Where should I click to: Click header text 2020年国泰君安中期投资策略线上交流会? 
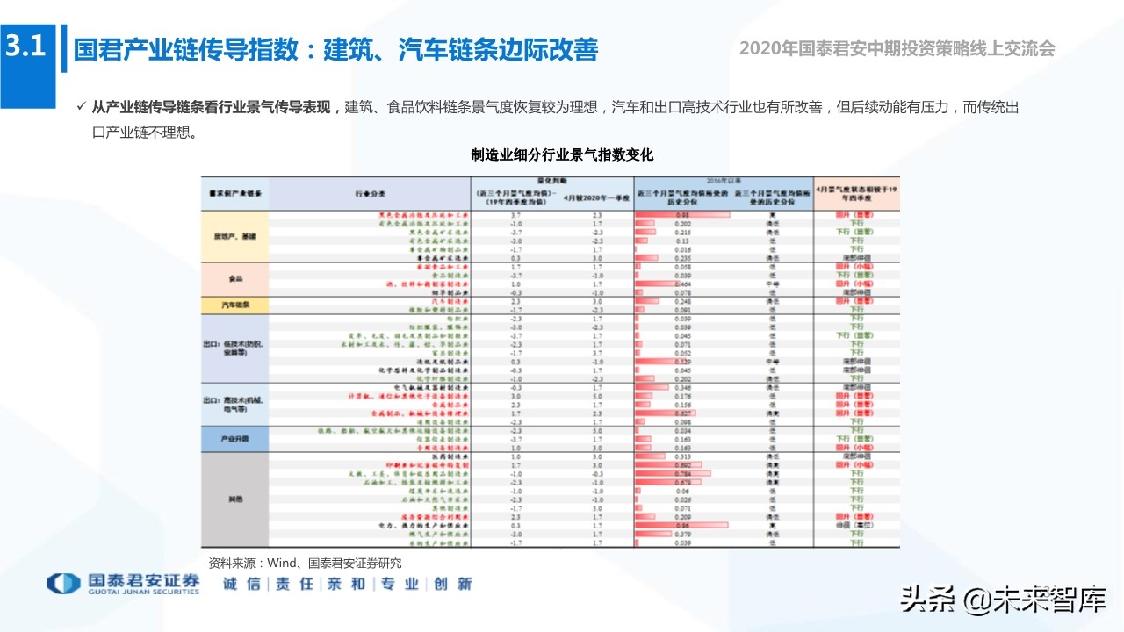coord(897,49)
